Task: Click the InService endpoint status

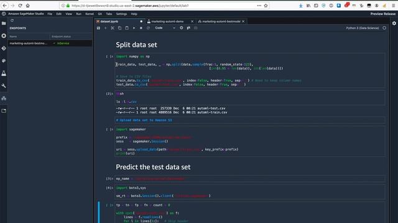Action: (x=63, y=43)
